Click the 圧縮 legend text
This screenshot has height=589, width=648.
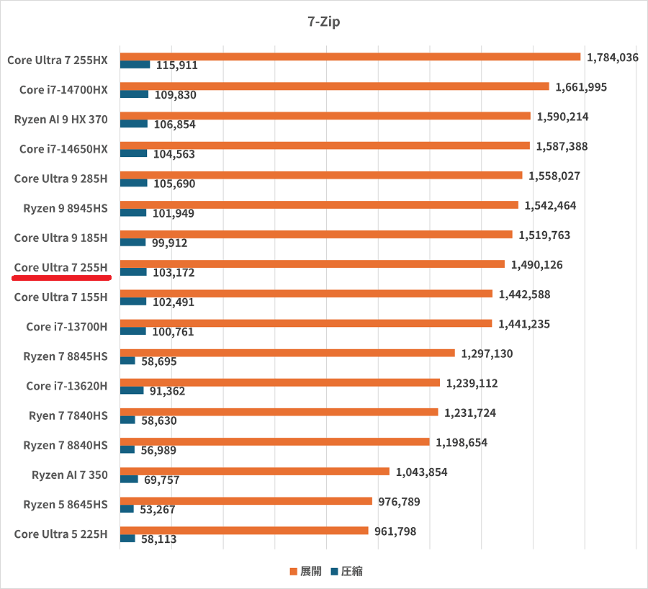click(x=352, y=572)
